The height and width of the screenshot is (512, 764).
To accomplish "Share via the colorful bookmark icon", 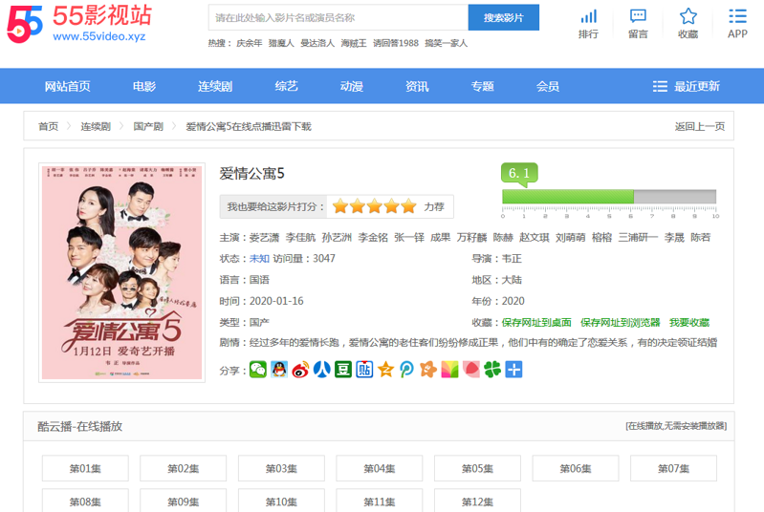I will (x=449, y=370).
